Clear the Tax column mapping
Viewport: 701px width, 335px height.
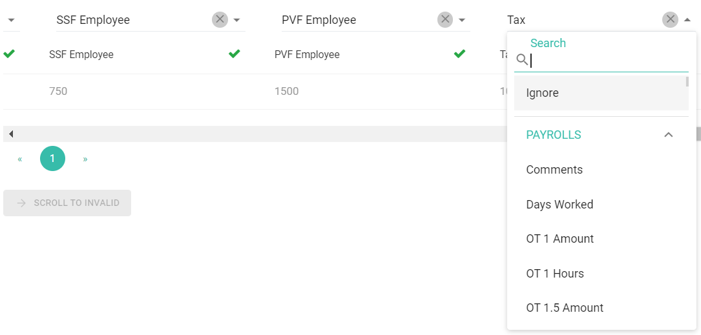point(670,19)
